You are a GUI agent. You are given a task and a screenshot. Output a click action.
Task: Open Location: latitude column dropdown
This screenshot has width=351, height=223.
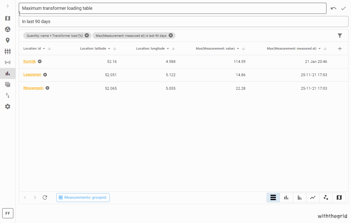coord(109,49)
